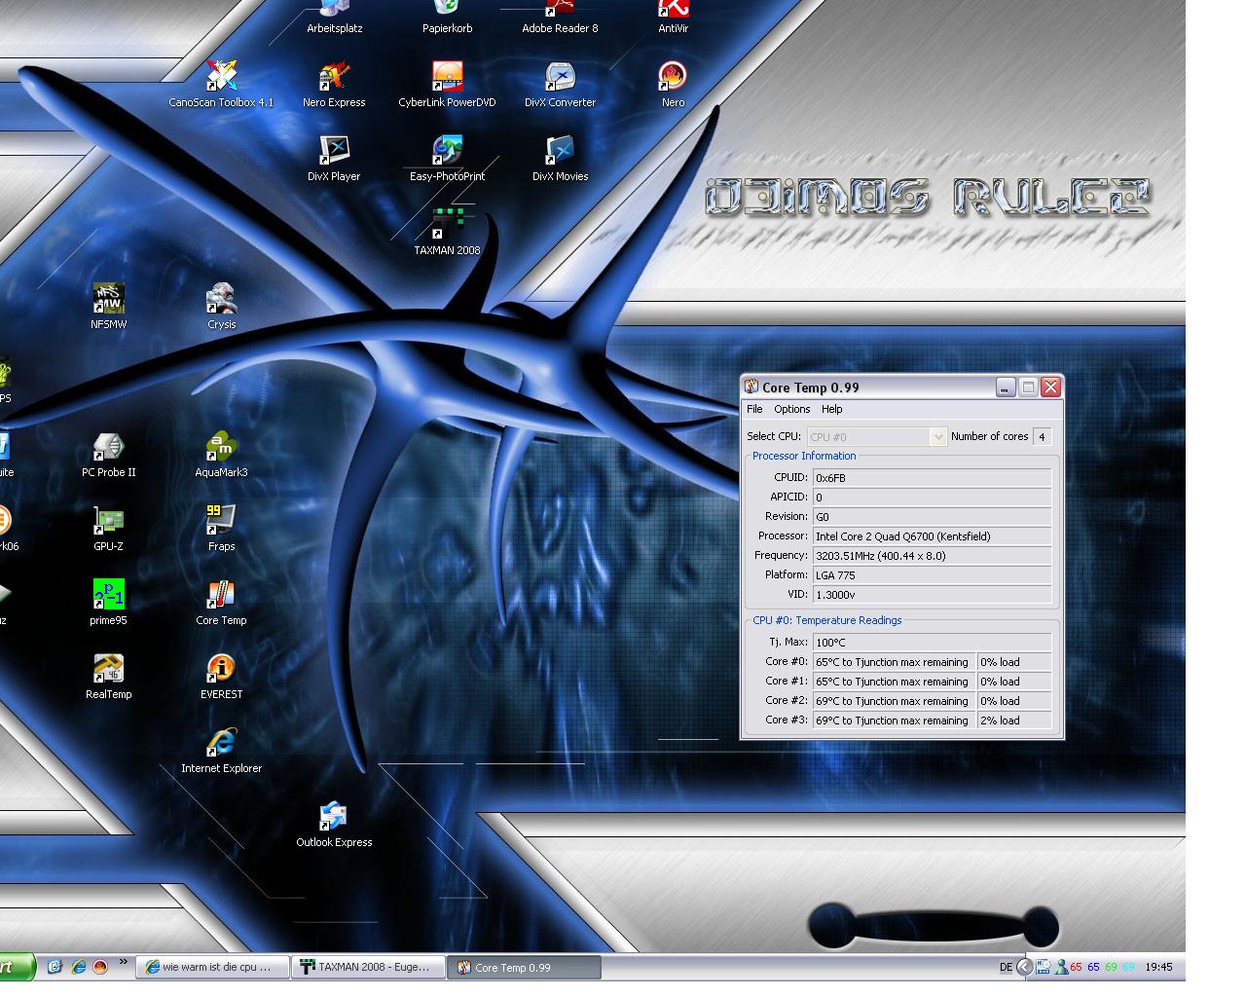This screenshot has height=997, width=1246.
Task: Expand hidden system tray icons arrow
Action: pyautogui.click(x=1024, y=967)
